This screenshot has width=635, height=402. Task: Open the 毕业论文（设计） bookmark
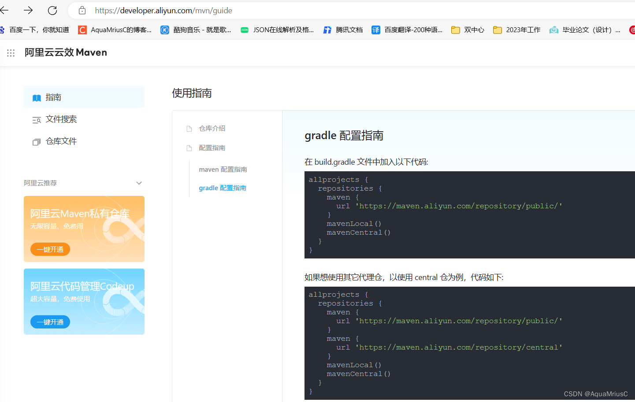coord(585,30)
